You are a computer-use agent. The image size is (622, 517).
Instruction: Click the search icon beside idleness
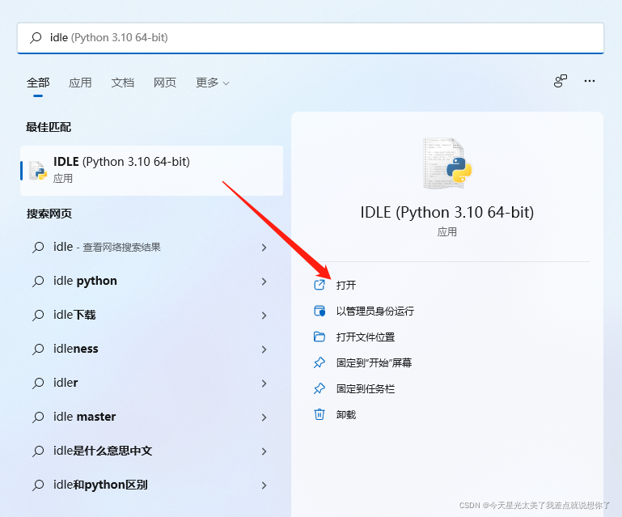[38, 350]
